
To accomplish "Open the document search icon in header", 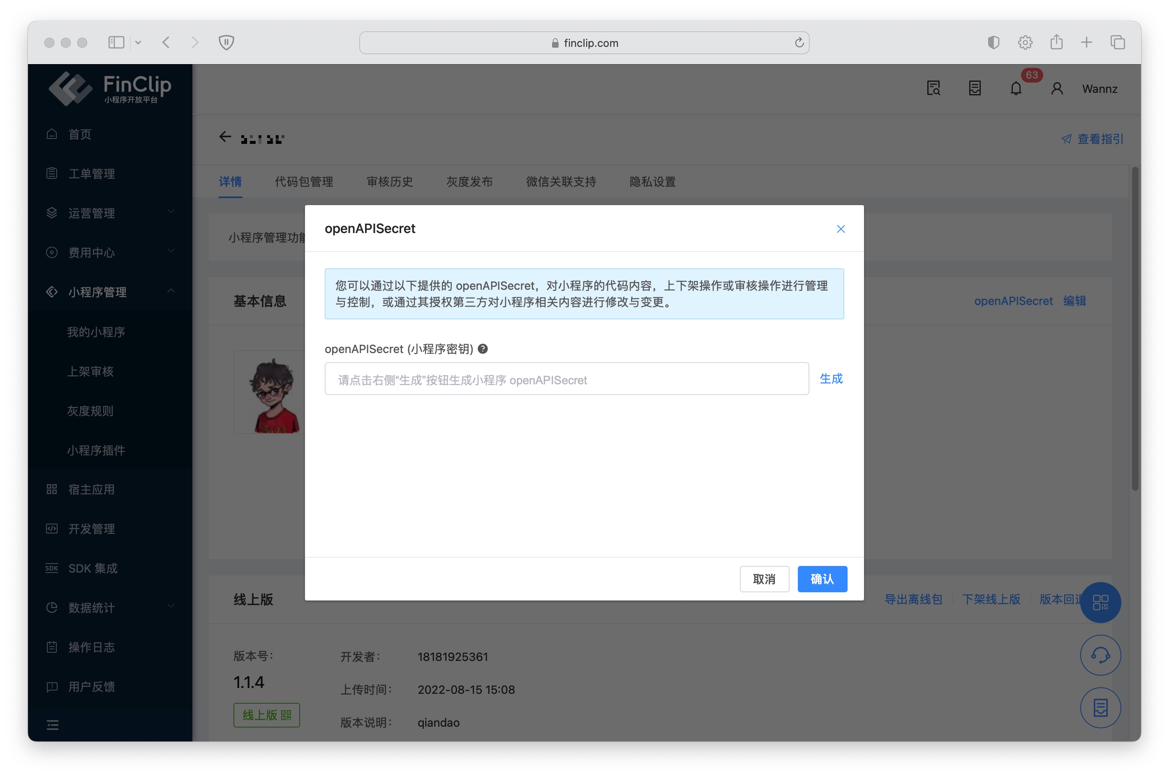I will (x=933, y=89).
